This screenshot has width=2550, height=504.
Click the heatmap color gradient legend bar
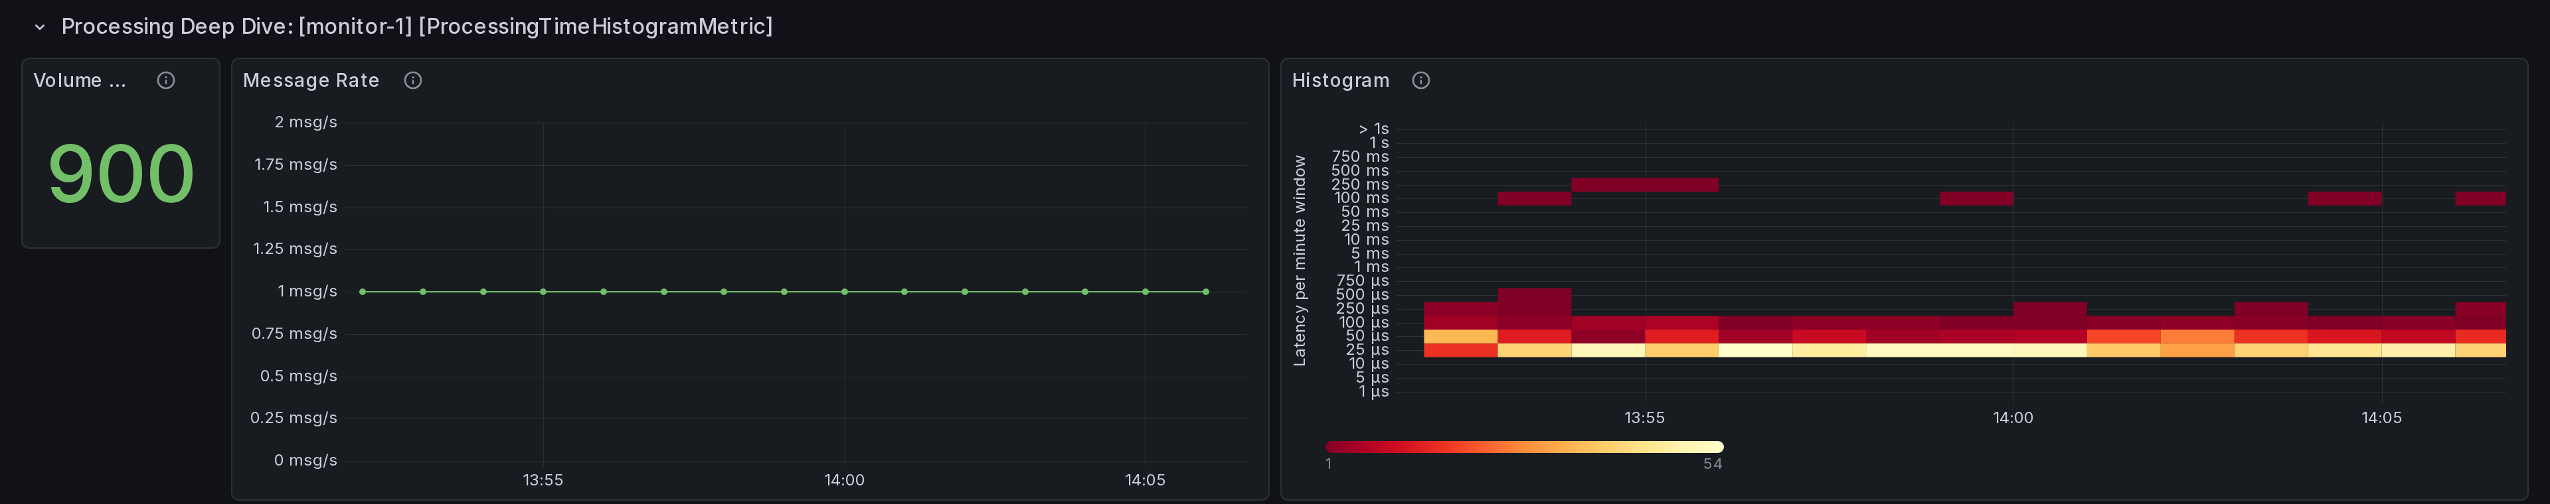pos(1525,447)
